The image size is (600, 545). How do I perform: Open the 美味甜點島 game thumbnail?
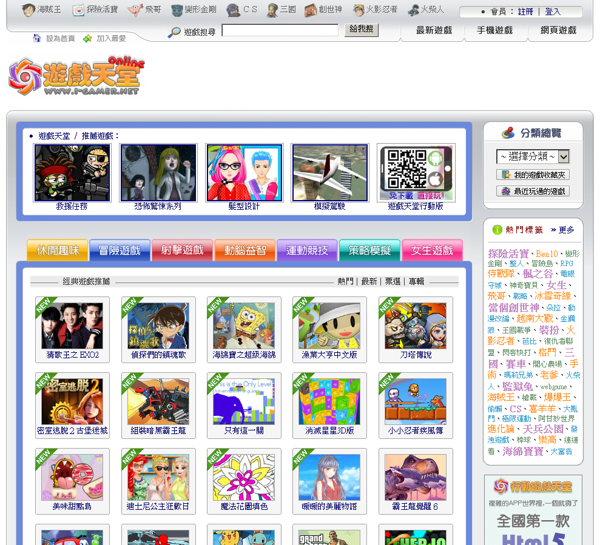[x=72, y=477]
